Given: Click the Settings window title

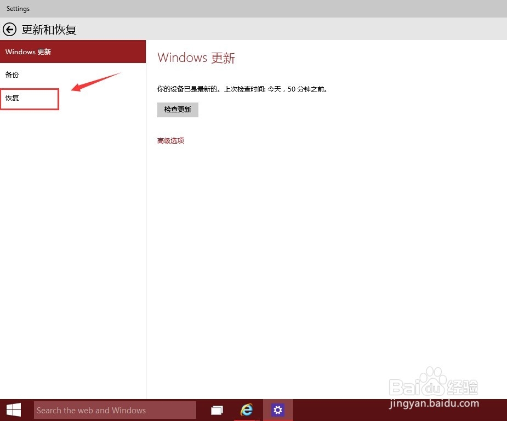Looking at the screenshot, I should [x=18, y=9].
